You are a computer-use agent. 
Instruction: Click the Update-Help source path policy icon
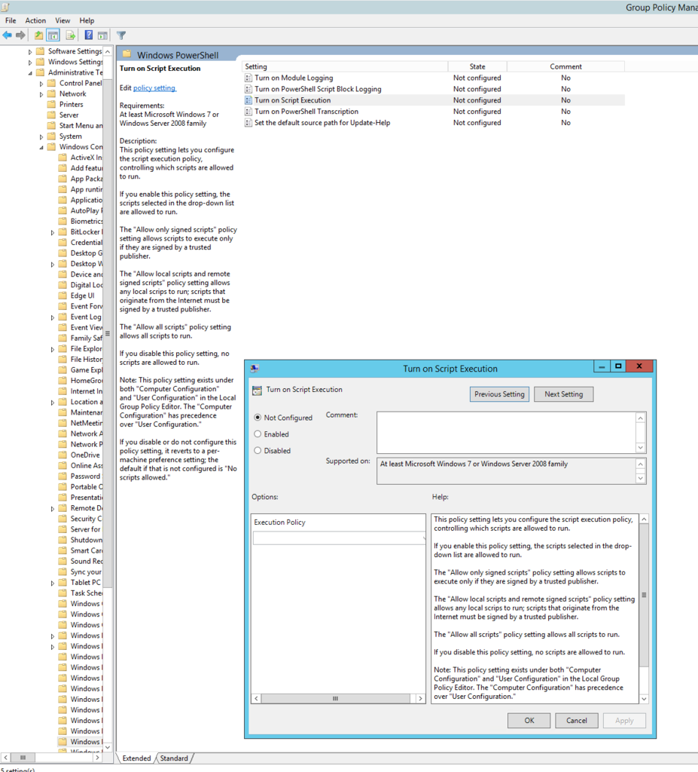pos(248,123)
